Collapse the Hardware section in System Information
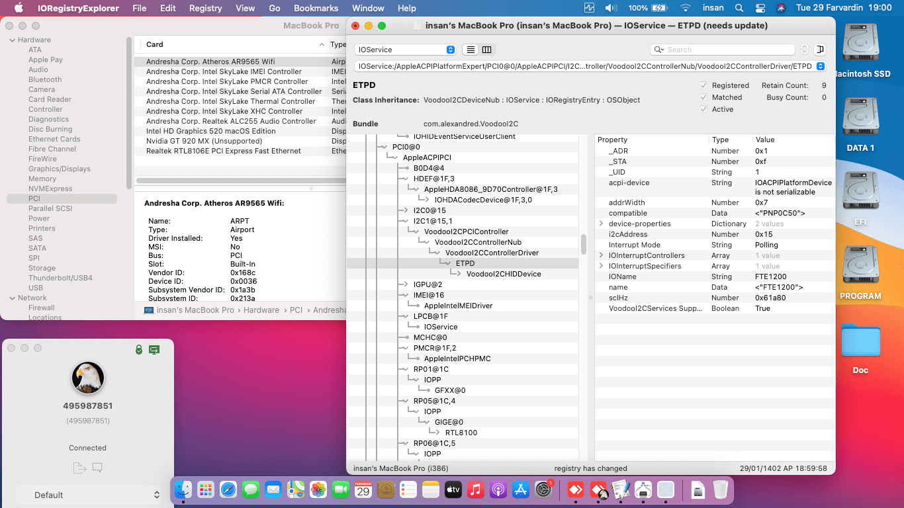Viewport: 904px width, 508px height. tap(12, 40)
